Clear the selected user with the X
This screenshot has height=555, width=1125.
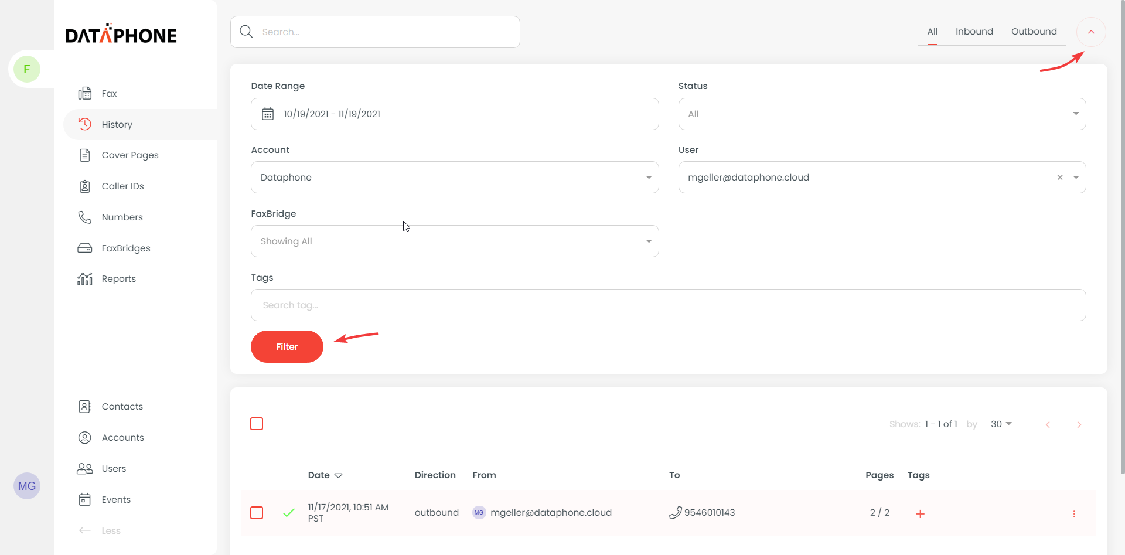[1059, 178]
